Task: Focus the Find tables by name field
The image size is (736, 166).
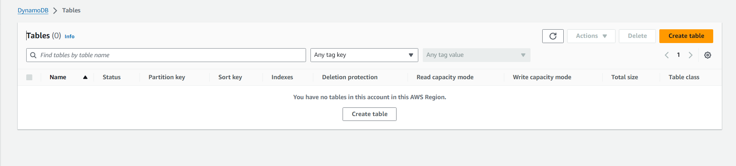Action: 166,55
